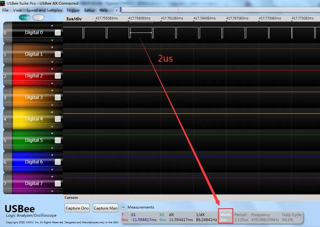Click the 417.770083ms time marker

pyautogui.click(x=270, y=18)
